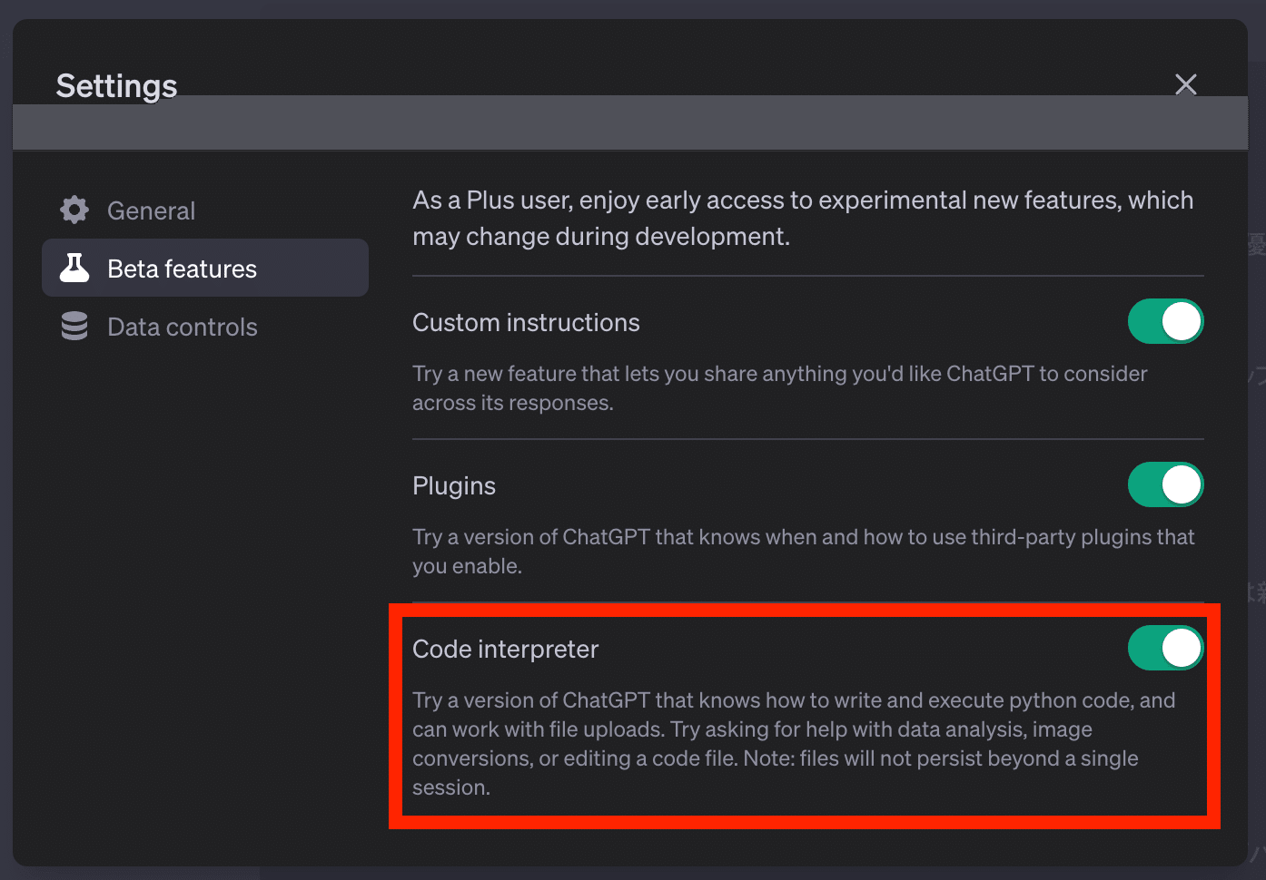Click the Plugins heading text
Screen dimensions: 1266x880
pos(454,486)
